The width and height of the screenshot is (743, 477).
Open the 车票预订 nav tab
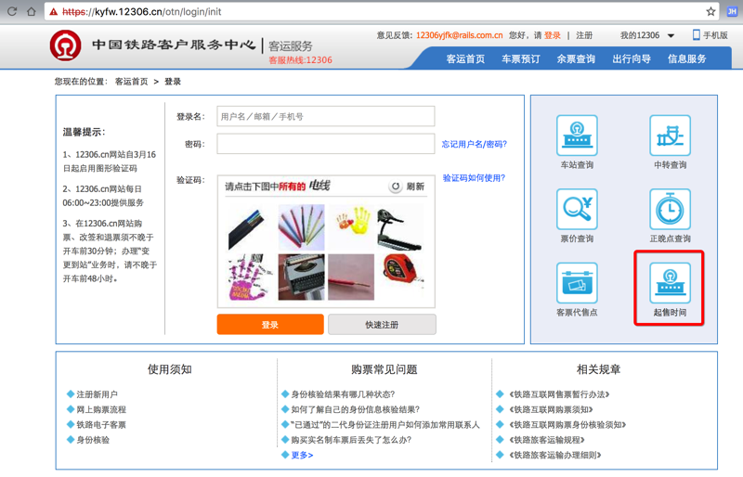click(521, 58)
